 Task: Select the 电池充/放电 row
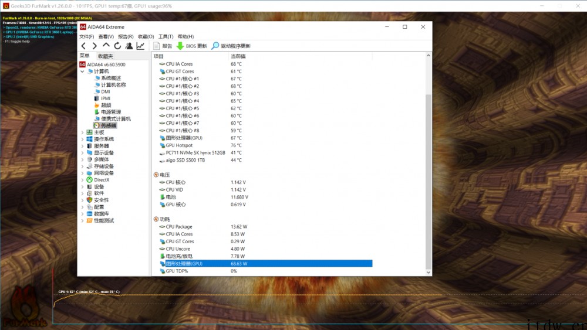(262, 256)
